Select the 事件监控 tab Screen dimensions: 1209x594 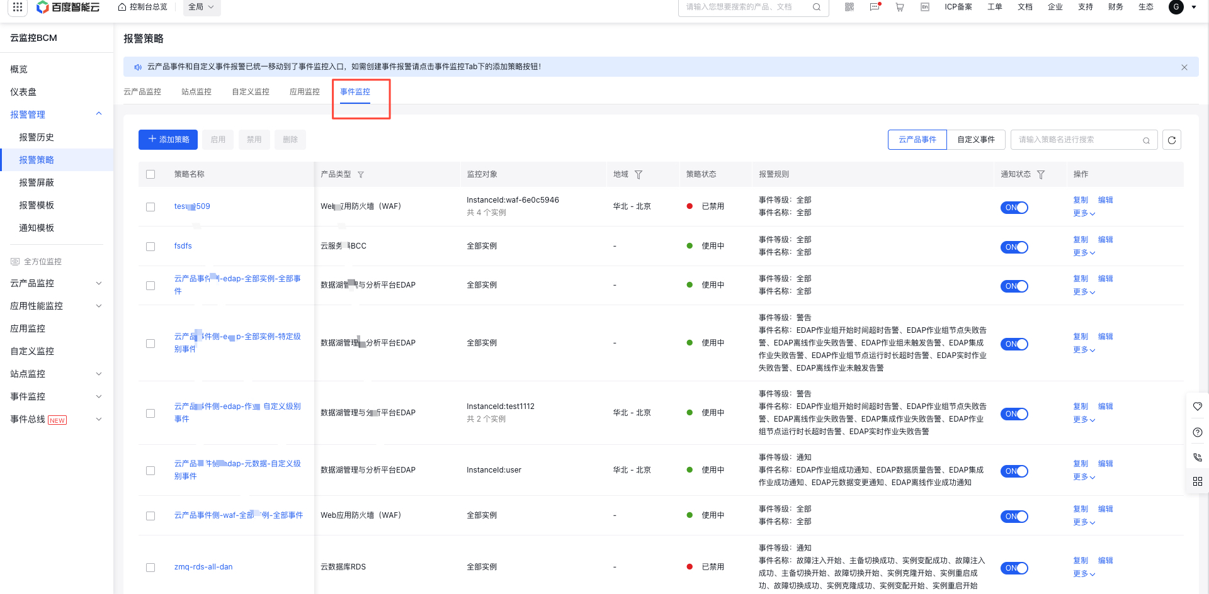pyautogui.click(x=355, y=92)
